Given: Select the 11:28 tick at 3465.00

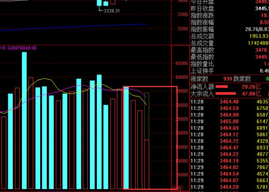Looking at the screenshot, I should tap(230, 122).
